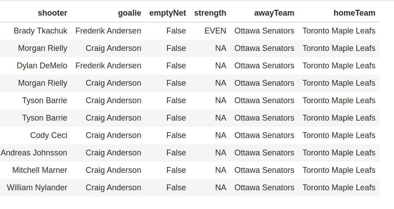Viewport: 394px width, 209px height.
Task: Click the Cody Ceci cell
Action: [x=49, y=135]
